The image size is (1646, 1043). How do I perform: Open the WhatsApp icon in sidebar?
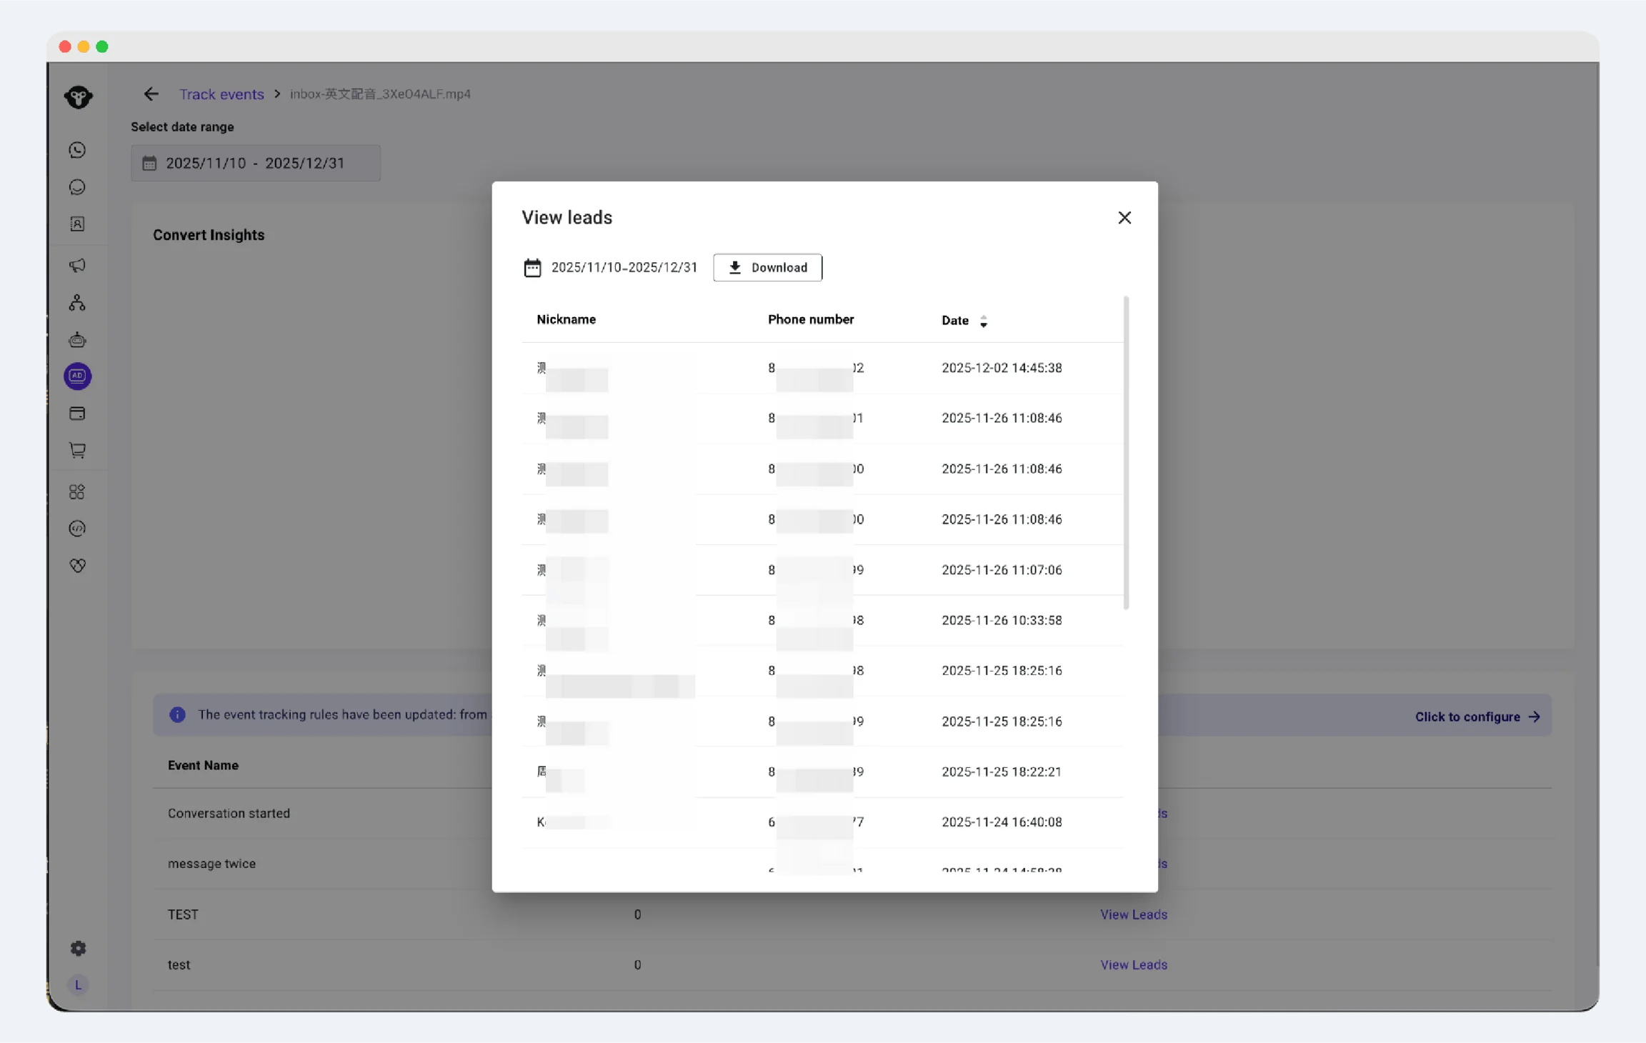coord(77,150)
